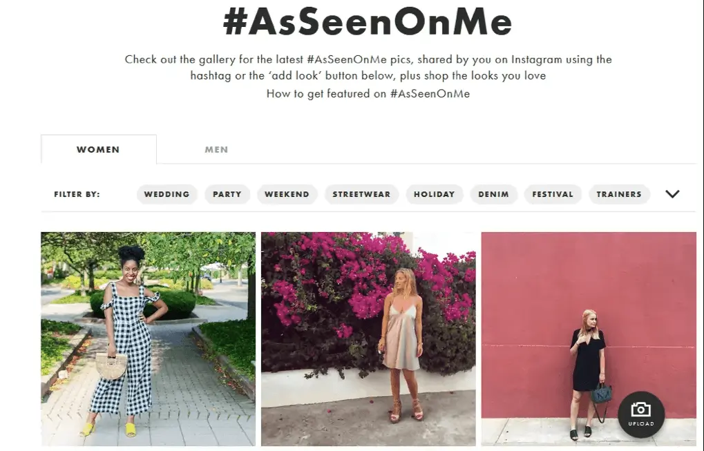
Task: Open the champagne slip dress photo
Action: [x=368, y=336]
